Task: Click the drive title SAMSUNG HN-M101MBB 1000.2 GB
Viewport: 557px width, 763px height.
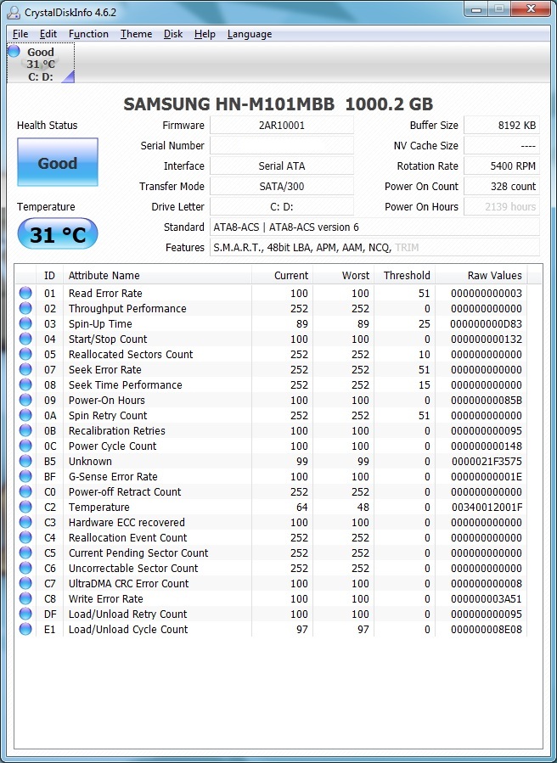Action: pyautogui.click(x=278, y=104)
